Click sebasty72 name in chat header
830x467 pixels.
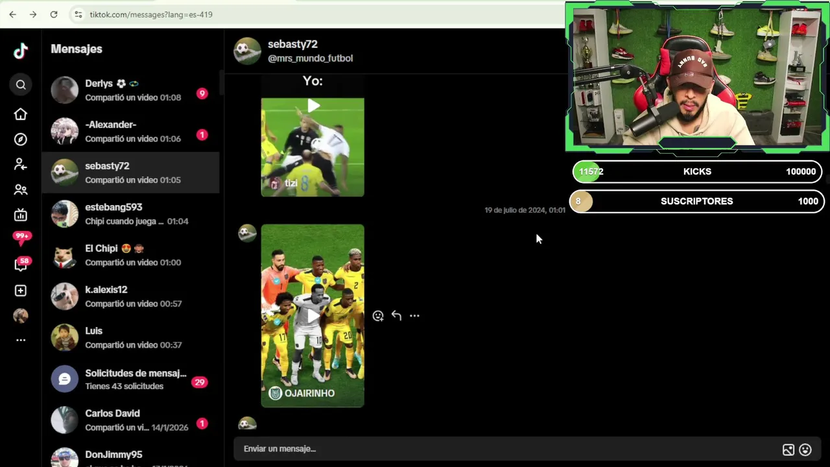[x=292, y=44]
